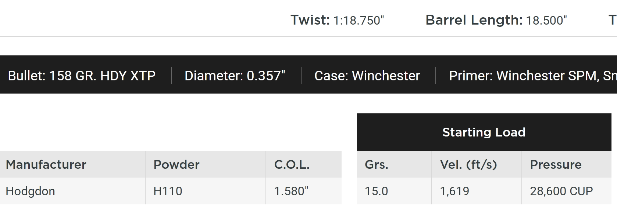Select the Hodgdon manufacturer cell
This screenshot has height=215, width=617.
[x=31, y=191]
